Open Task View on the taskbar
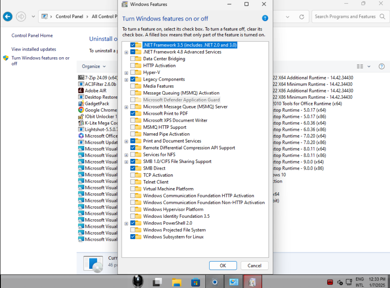This screenshot has width=390, height=288. (157, 282)
